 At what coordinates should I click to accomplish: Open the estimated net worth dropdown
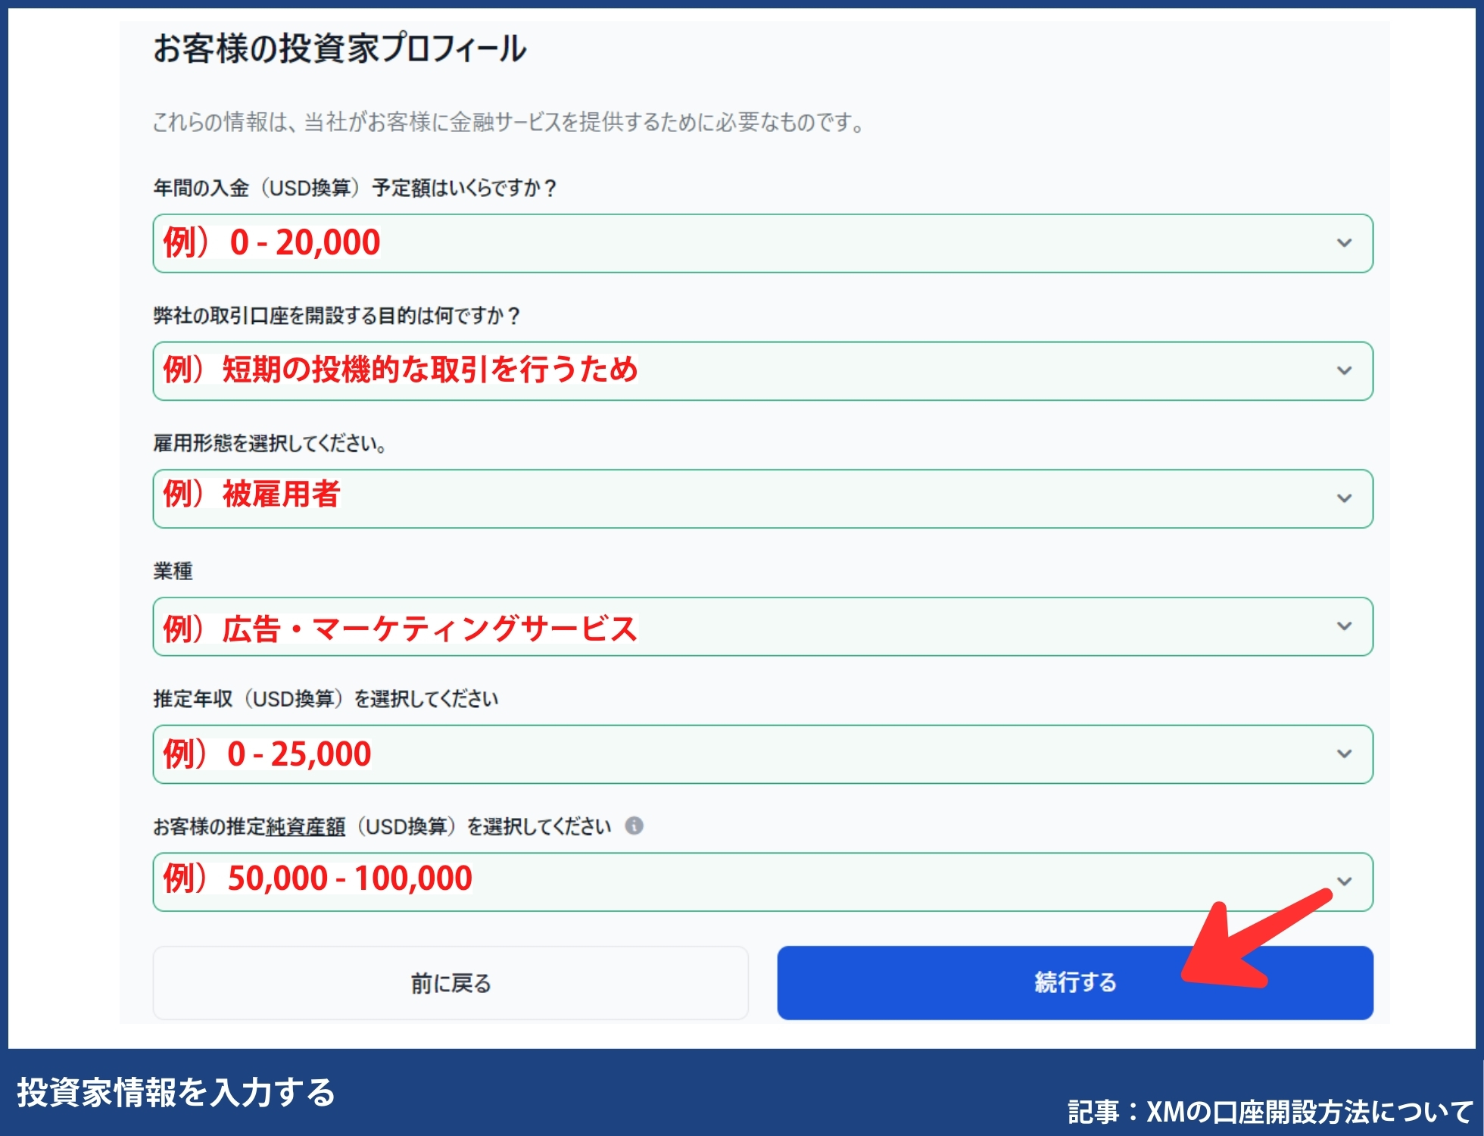click(762, 882)
